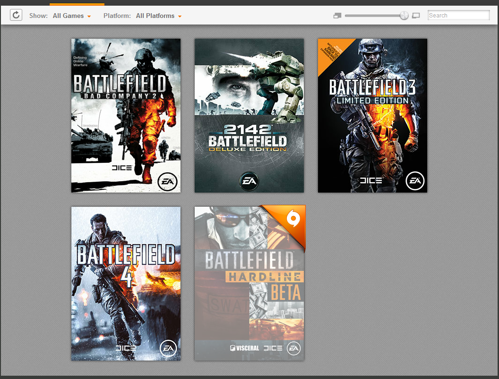This screenshot has width=499, height=379.
Task: Select Battlefield Hardline Beta game tile
Action: [249, 284]
